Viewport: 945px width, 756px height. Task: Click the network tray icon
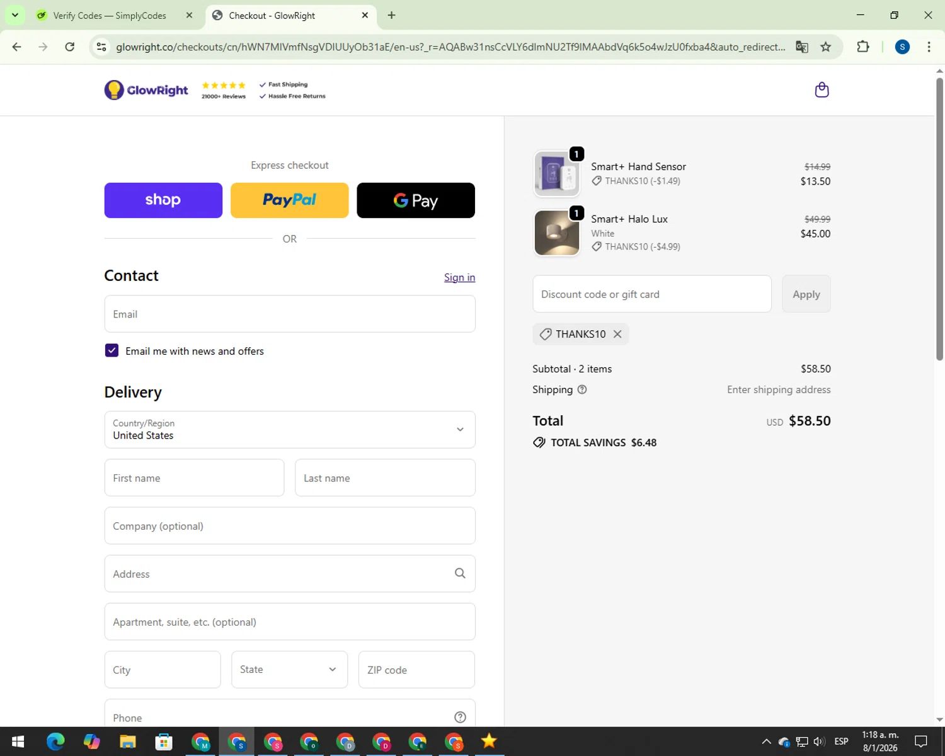[801, 742]
